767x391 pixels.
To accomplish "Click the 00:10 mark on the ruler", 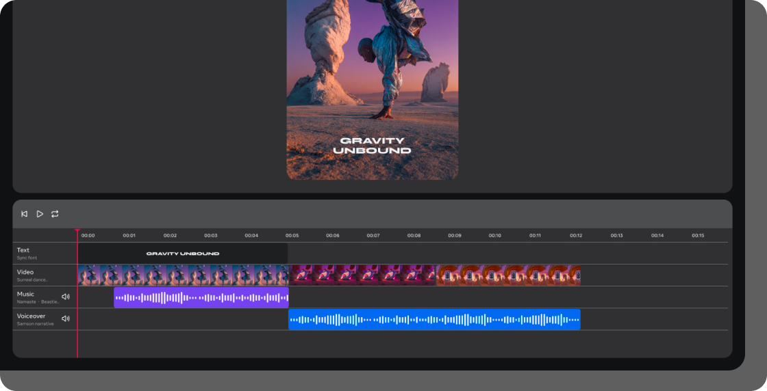I will 495,235.
